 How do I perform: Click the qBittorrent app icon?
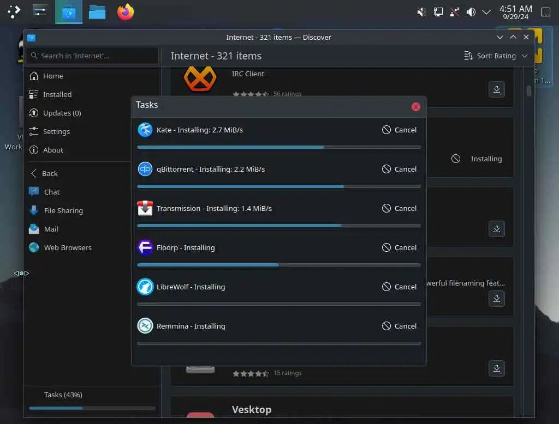click(145, 169)
